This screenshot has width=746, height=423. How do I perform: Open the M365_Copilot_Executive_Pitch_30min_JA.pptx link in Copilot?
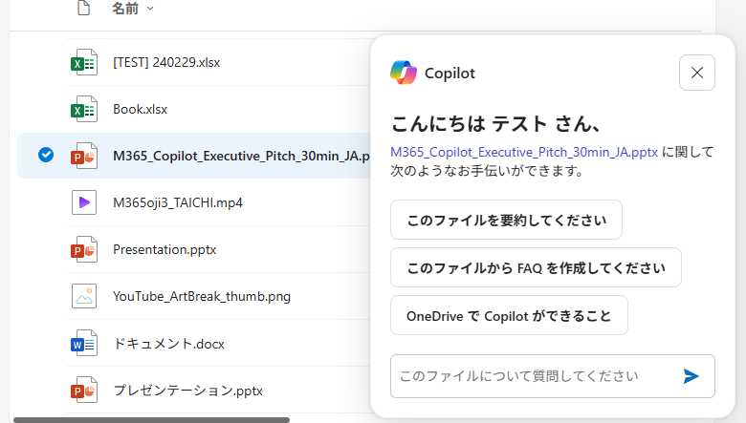(524, 152)
